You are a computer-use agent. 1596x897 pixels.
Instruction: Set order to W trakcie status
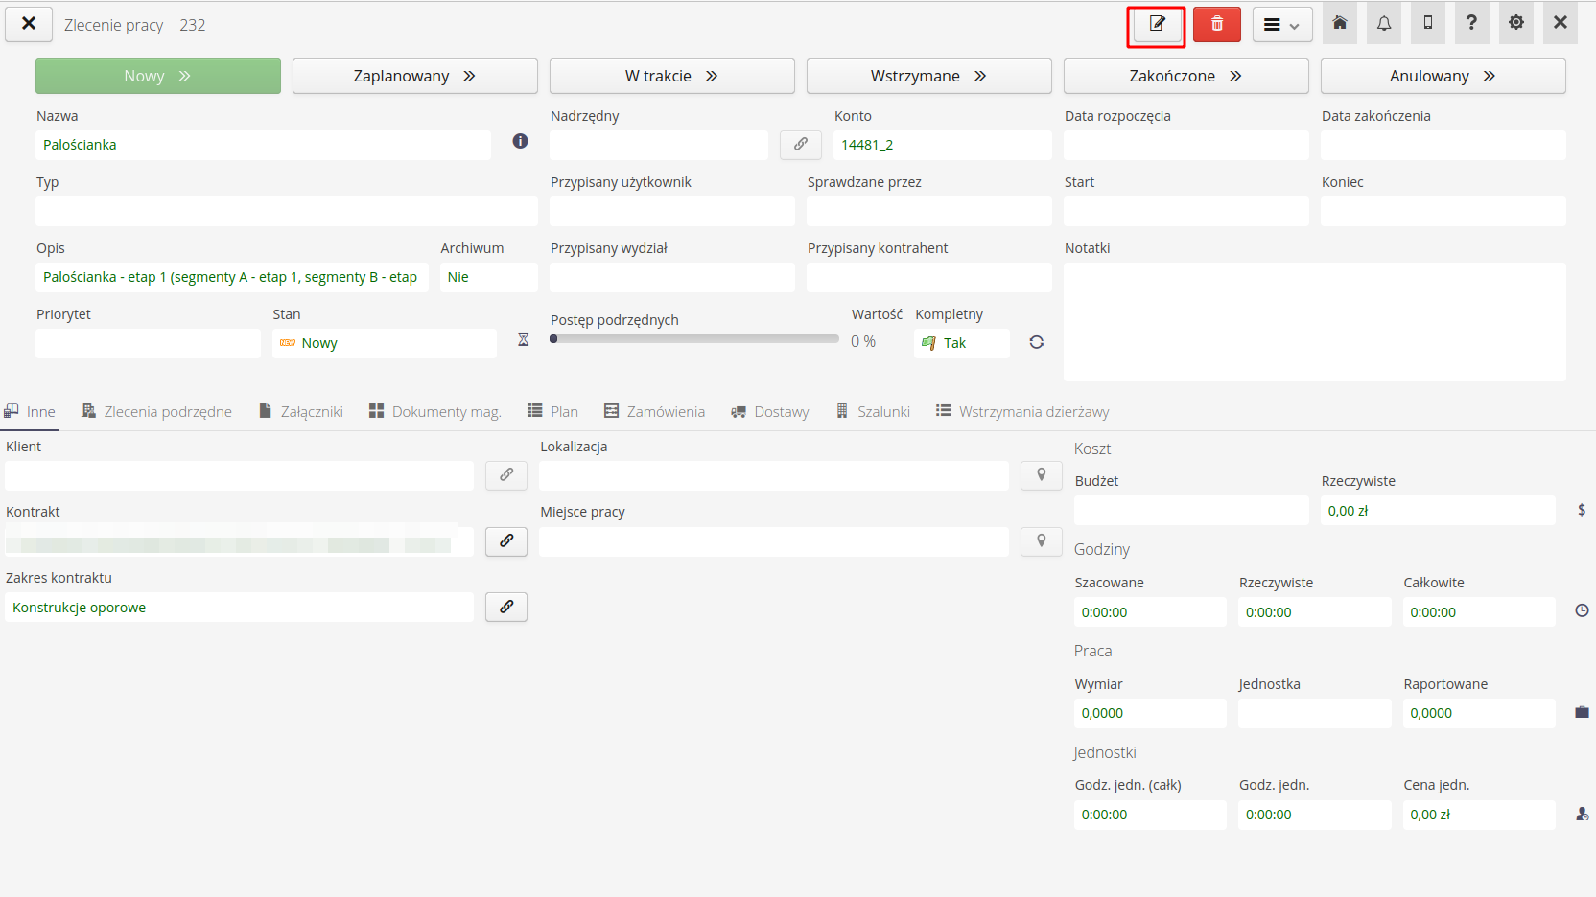[671, 75]
